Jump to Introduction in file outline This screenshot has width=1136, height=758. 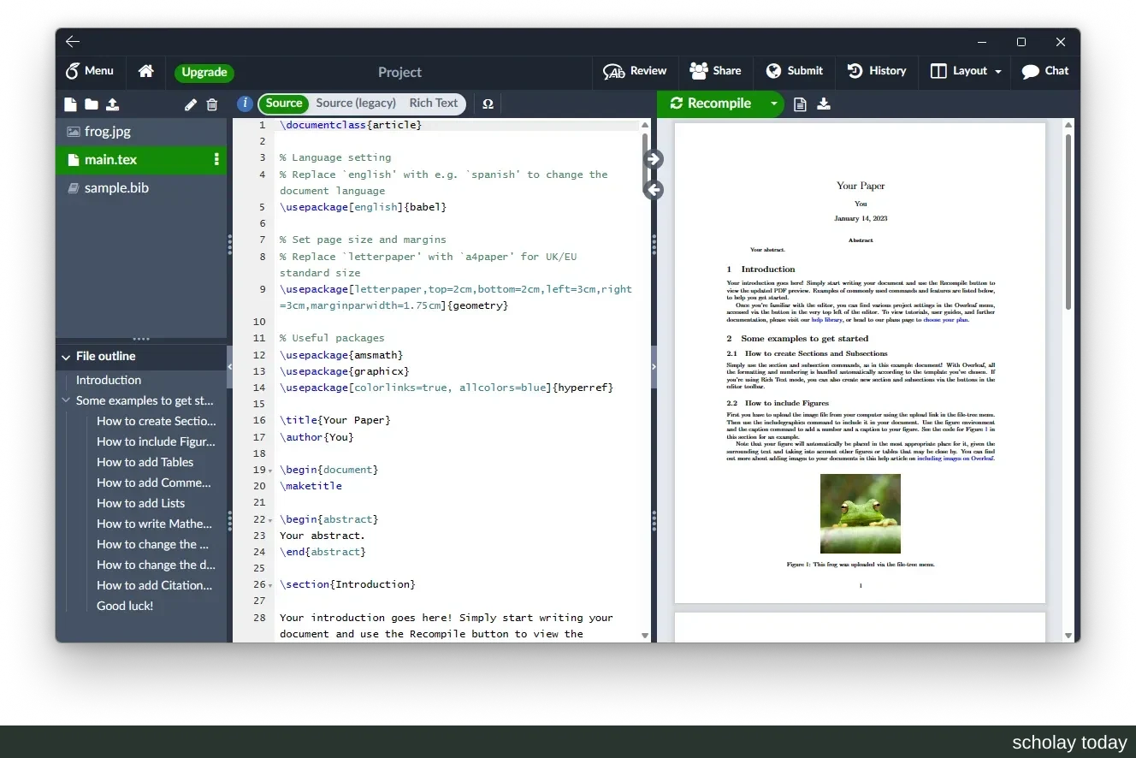(109, 380)
